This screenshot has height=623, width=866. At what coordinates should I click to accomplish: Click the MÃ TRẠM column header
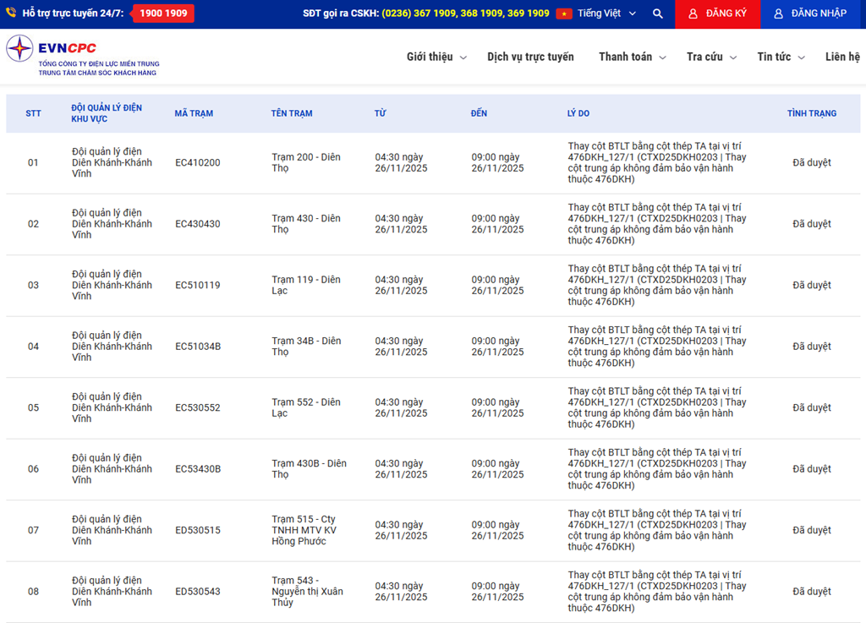click(x=194, y=113)
